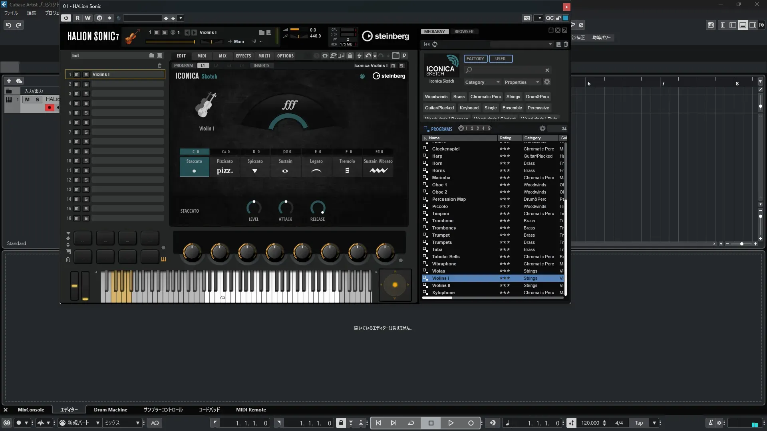This screenshot has width=767, height=431.
Task: Filter by Strings category tag
Action: pos(513,97)
